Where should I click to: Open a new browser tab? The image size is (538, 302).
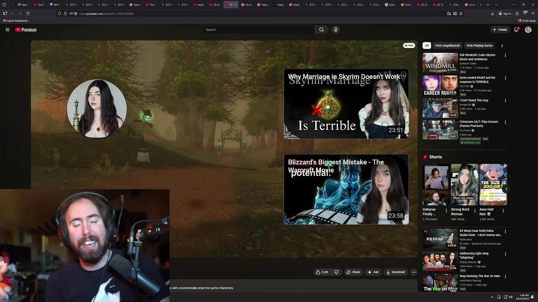488,5
